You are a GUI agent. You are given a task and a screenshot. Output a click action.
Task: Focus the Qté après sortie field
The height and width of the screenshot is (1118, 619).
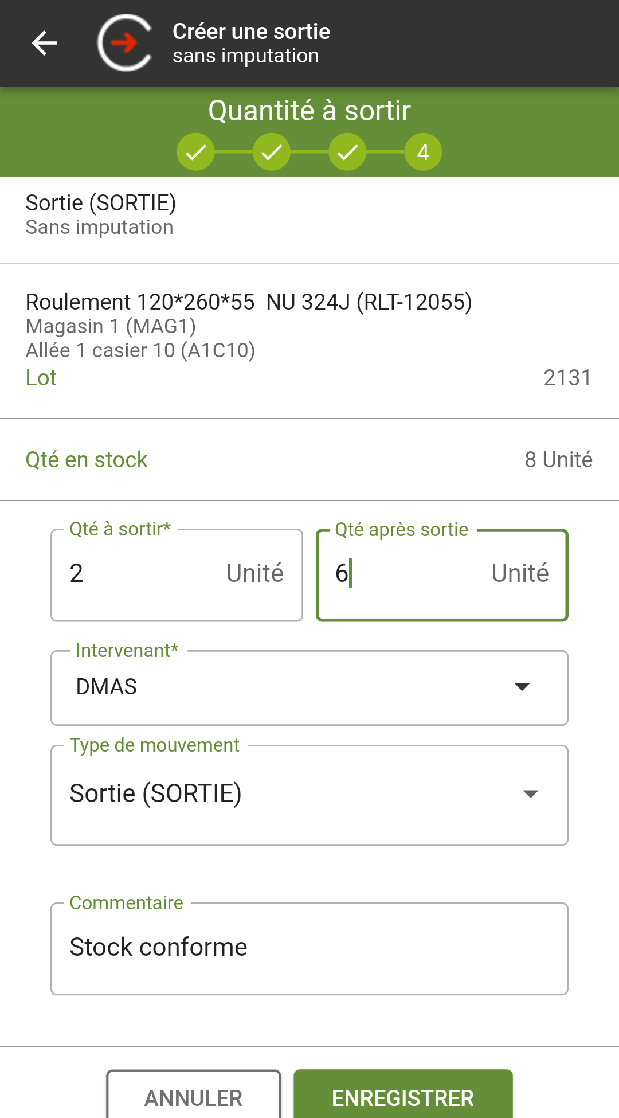pyautogui.click(x=442, y=574)
